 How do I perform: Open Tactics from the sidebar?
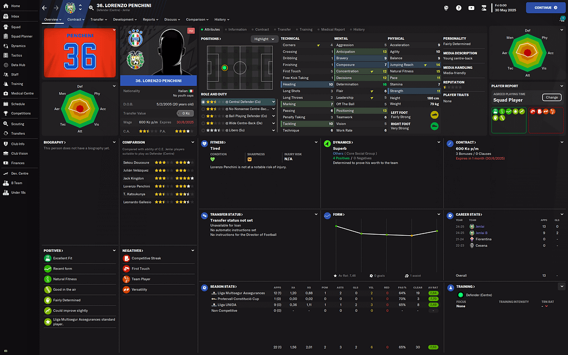(17, 55)
